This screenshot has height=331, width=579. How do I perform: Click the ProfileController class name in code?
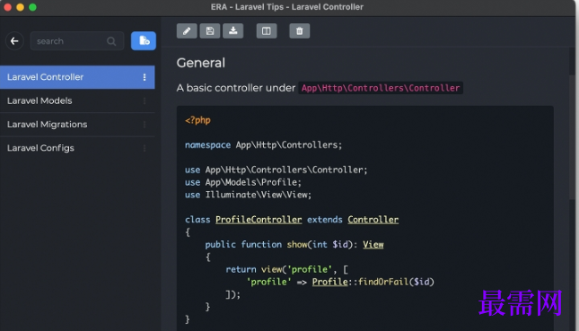point(259,220)
